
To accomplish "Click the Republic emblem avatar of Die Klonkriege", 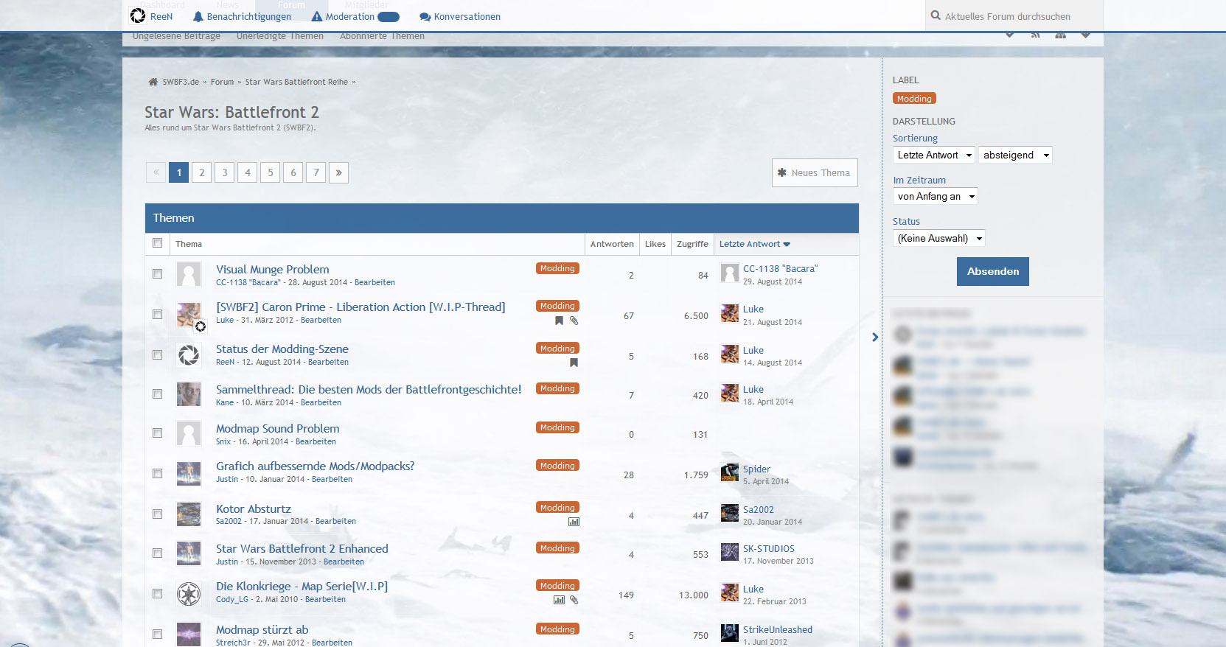I will click(x=189, y=593).
